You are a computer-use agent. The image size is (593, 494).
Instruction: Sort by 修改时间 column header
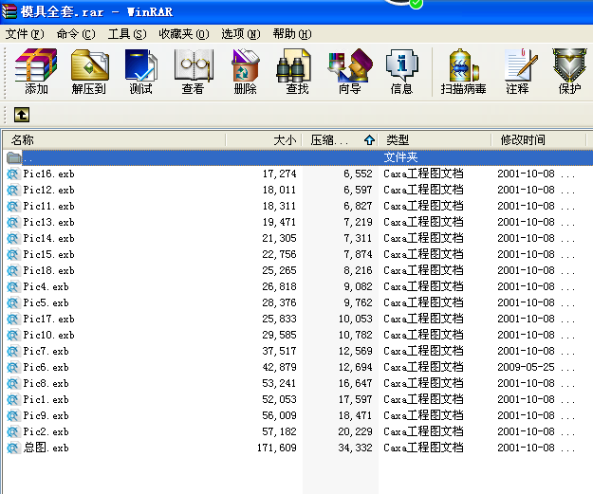539,140
